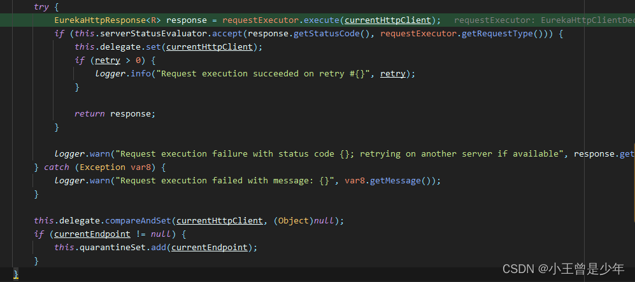Viewport: 635px width, 282px height.
Task: Click currentEndpoint argument inside quarantineSet.add
Action: [x=210, y=247]
